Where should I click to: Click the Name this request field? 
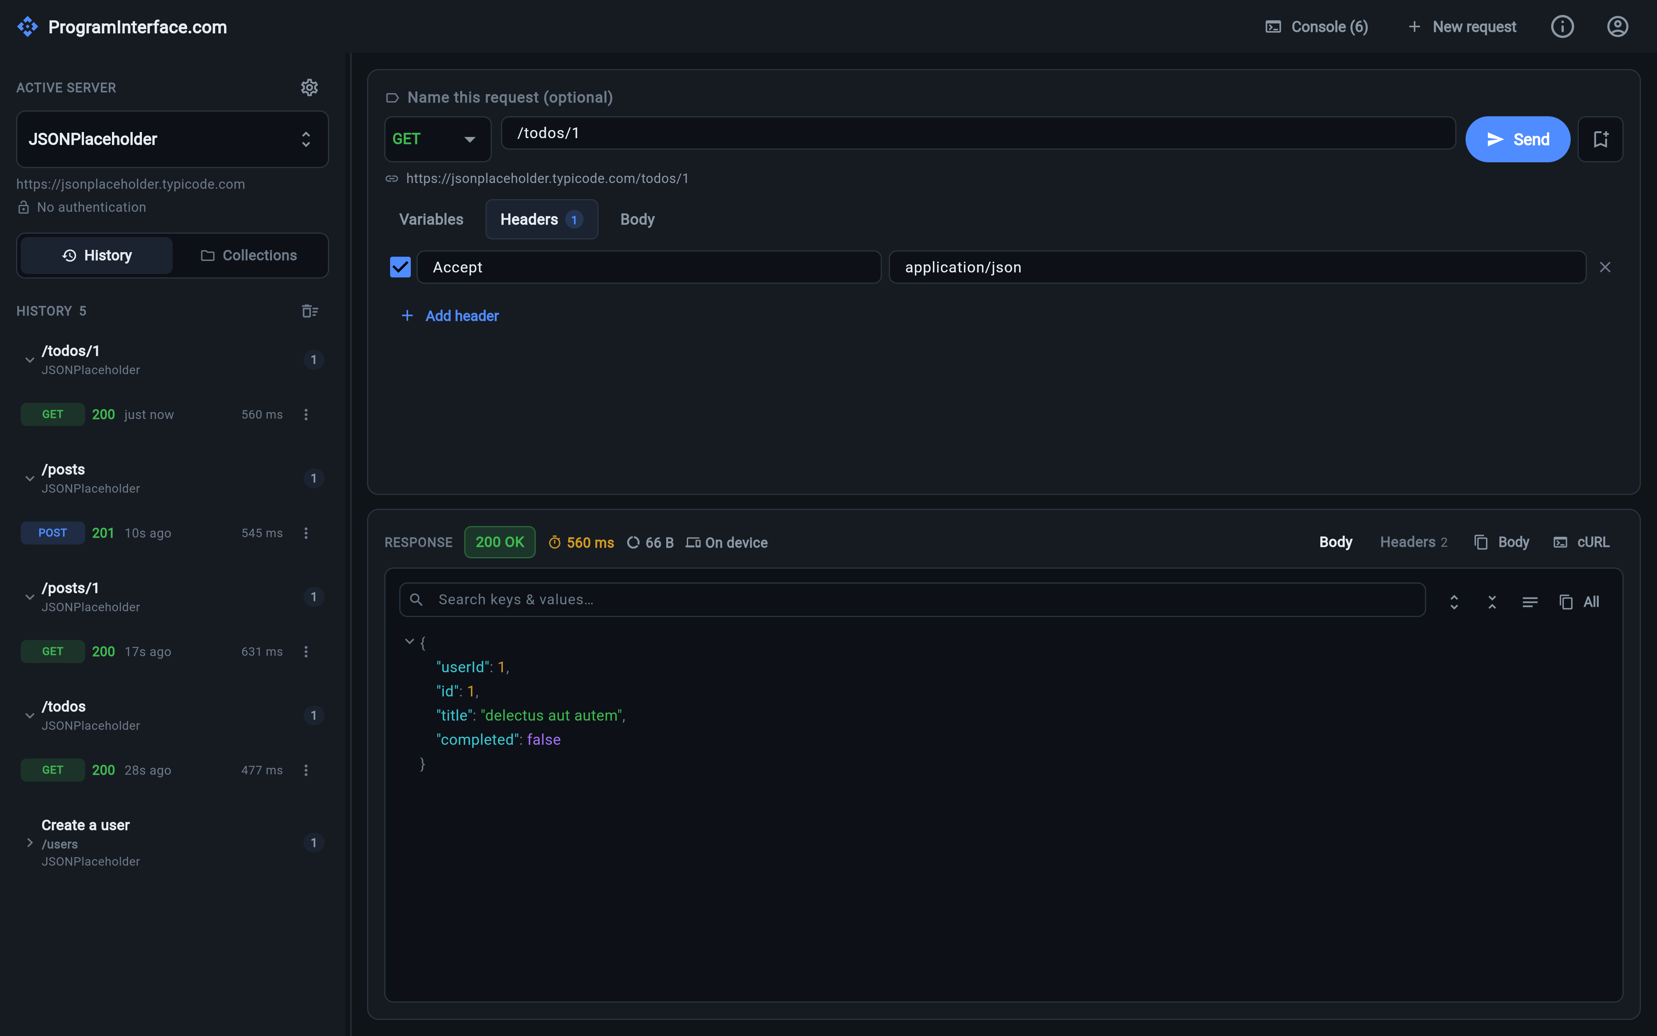click(x=510, y=97)
